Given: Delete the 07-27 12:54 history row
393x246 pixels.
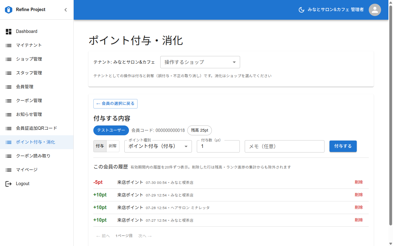Looking at the screenshot, I should click(359, 220).
